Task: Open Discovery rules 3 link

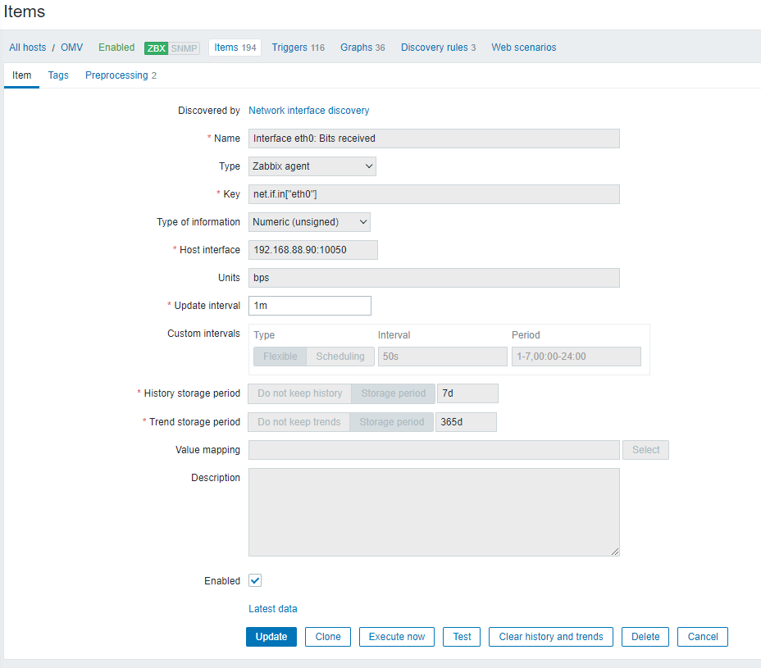Action: point(438,48)
